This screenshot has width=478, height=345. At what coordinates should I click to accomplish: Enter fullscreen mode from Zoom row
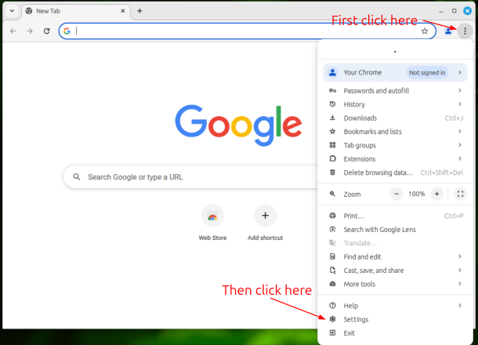pyautogui.click(x=460, y=194)
